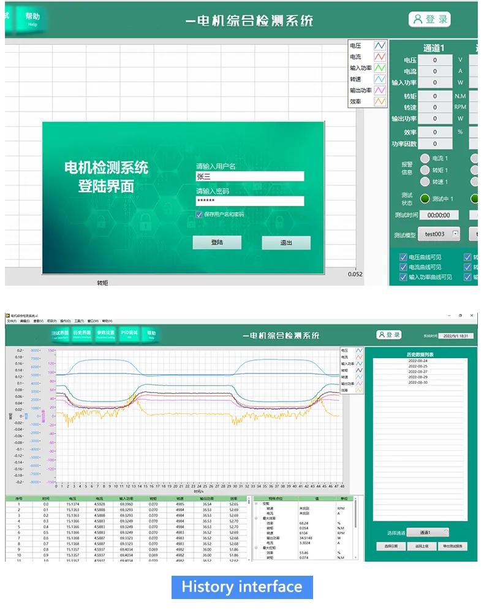This screenshot has height=615, width=484.
Task: Collapse the 最大效率 tree node
Action: coord(256,518)
